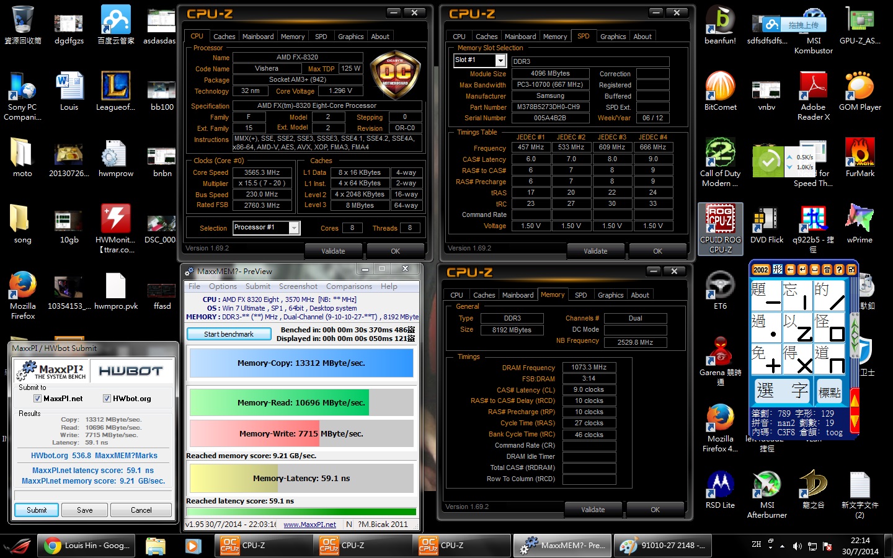Open the CPUID ROG CPU-Z desktop icon
Screen dimensions: 893x558
point(721,229)
